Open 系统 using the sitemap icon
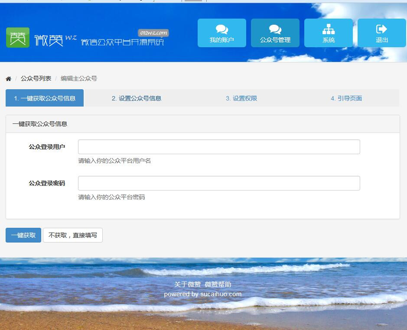Image resolution: width=407 pixels, height=330 pixels. coord(328,29)
